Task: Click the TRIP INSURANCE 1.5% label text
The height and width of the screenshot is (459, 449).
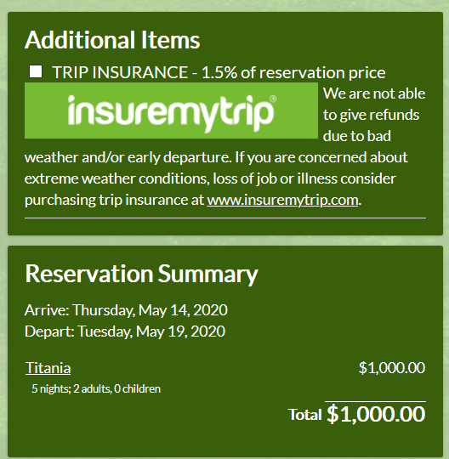Action: click(219, 72)
